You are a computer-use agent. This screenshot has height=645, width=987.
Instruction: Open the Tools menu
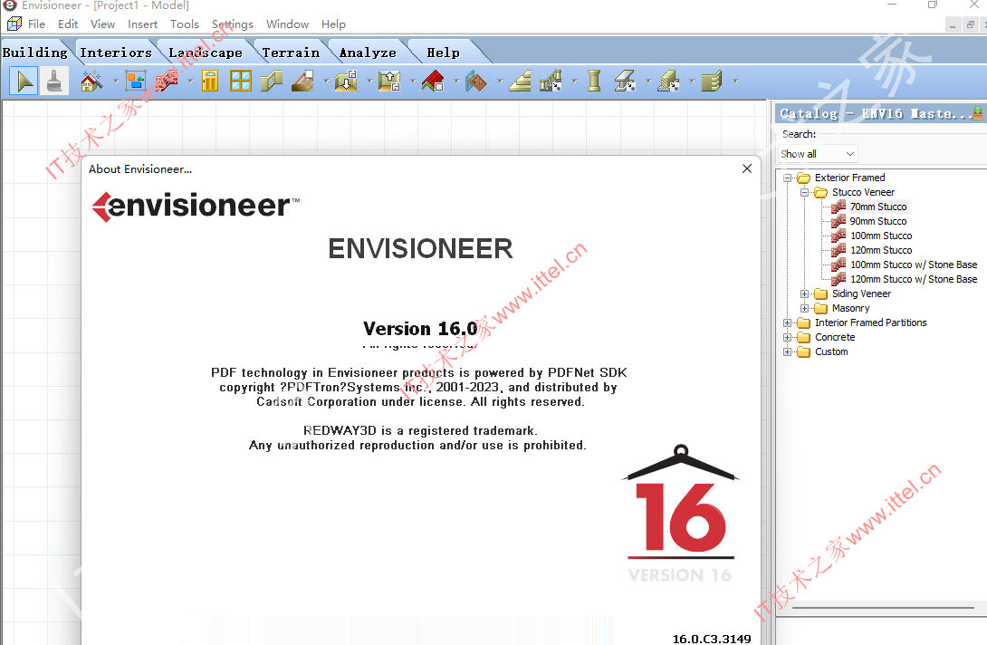click(x=185, y=24)
